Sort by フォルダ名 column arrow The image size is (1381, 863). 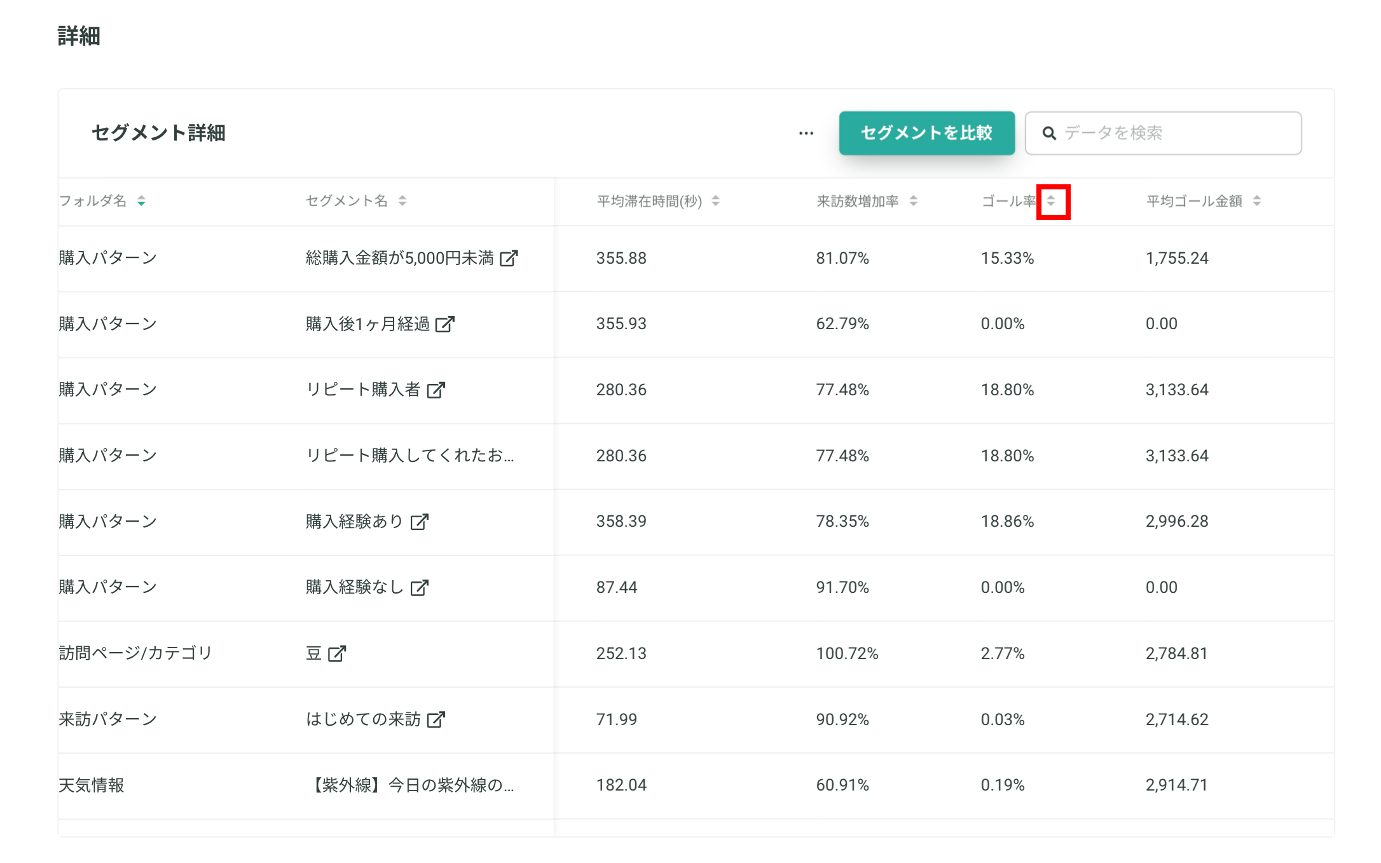tap(141, 201)
